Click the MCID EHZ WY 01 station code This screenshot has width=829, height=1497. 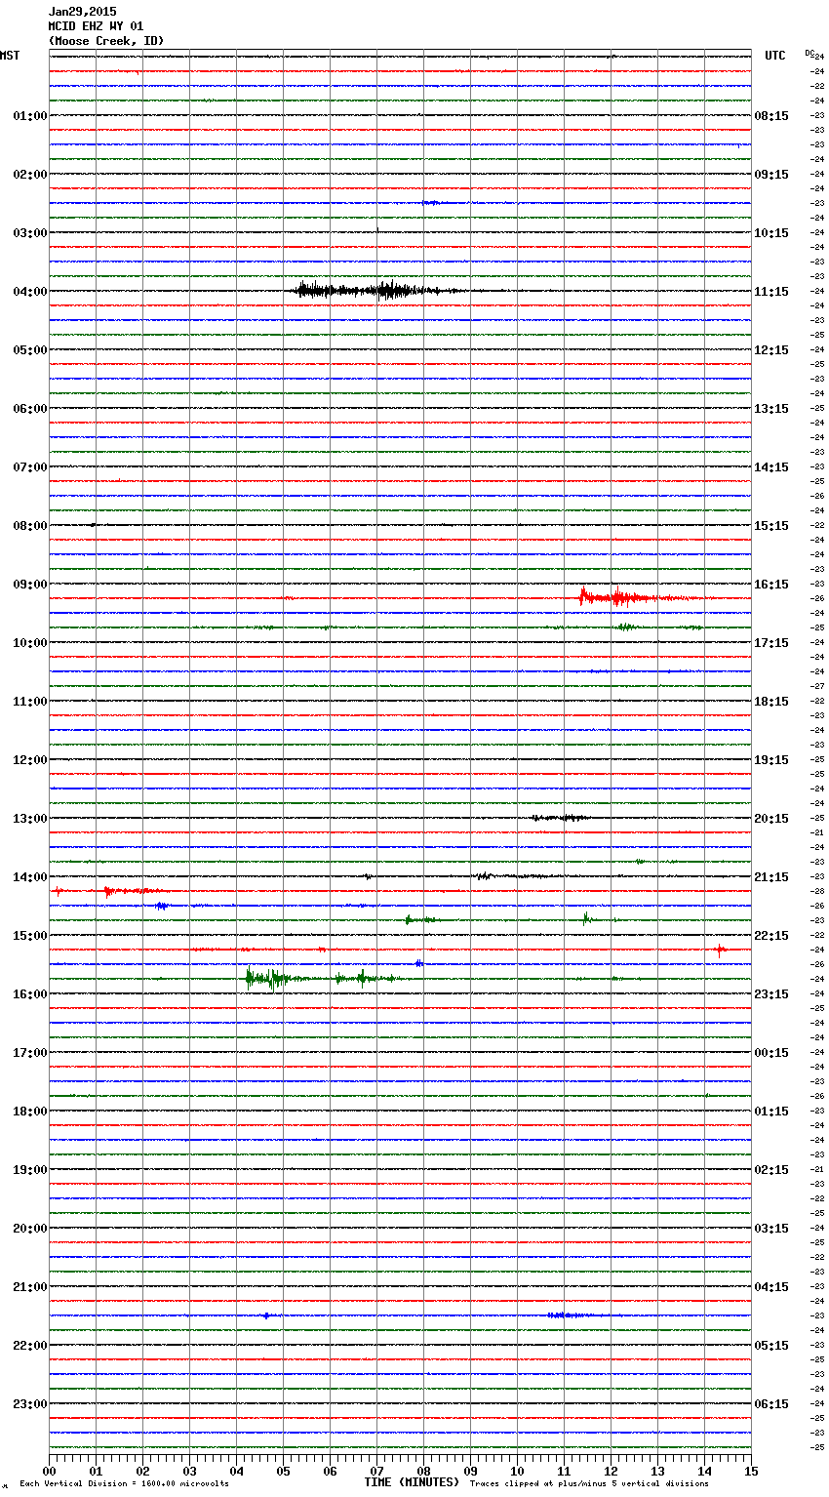[96, 26]
